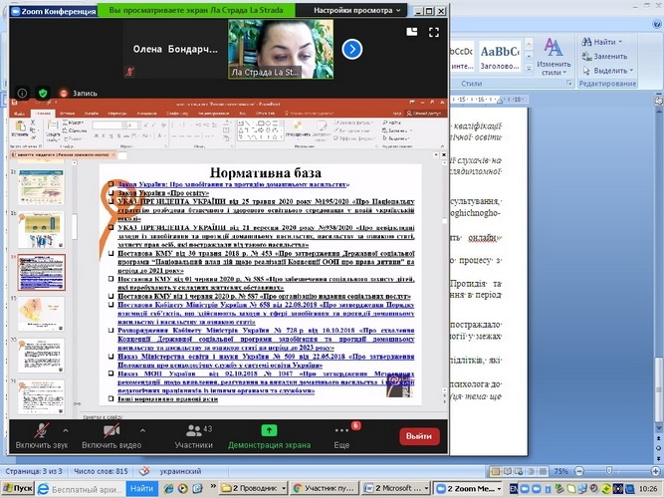
Task: Click the Windows Пуск start button
Action: [22, 489]
